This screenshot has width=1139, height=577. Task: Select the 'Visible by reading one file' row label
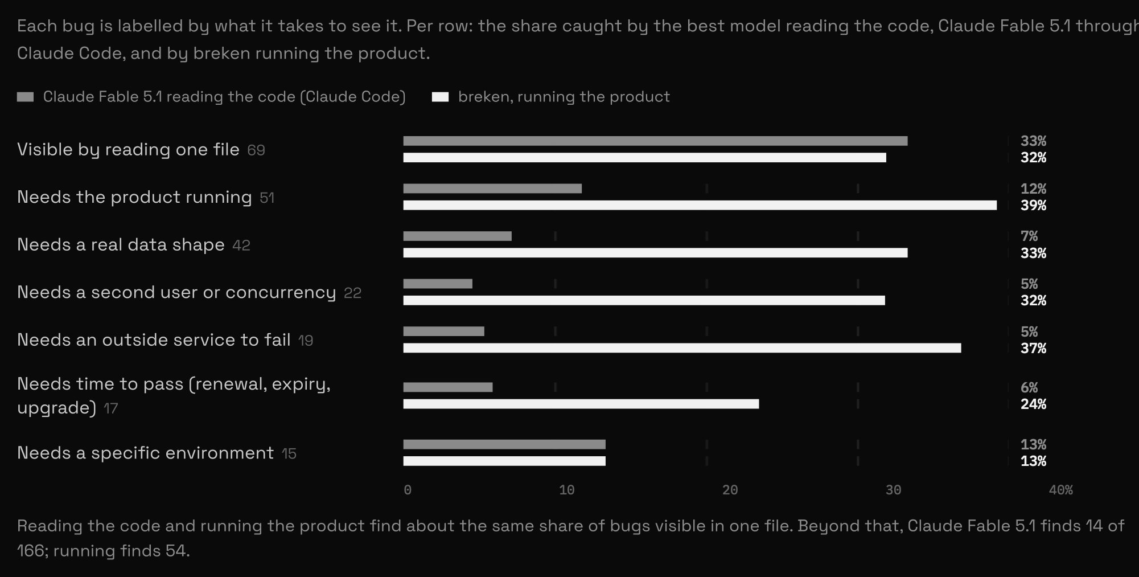click(x=128, y=149)
